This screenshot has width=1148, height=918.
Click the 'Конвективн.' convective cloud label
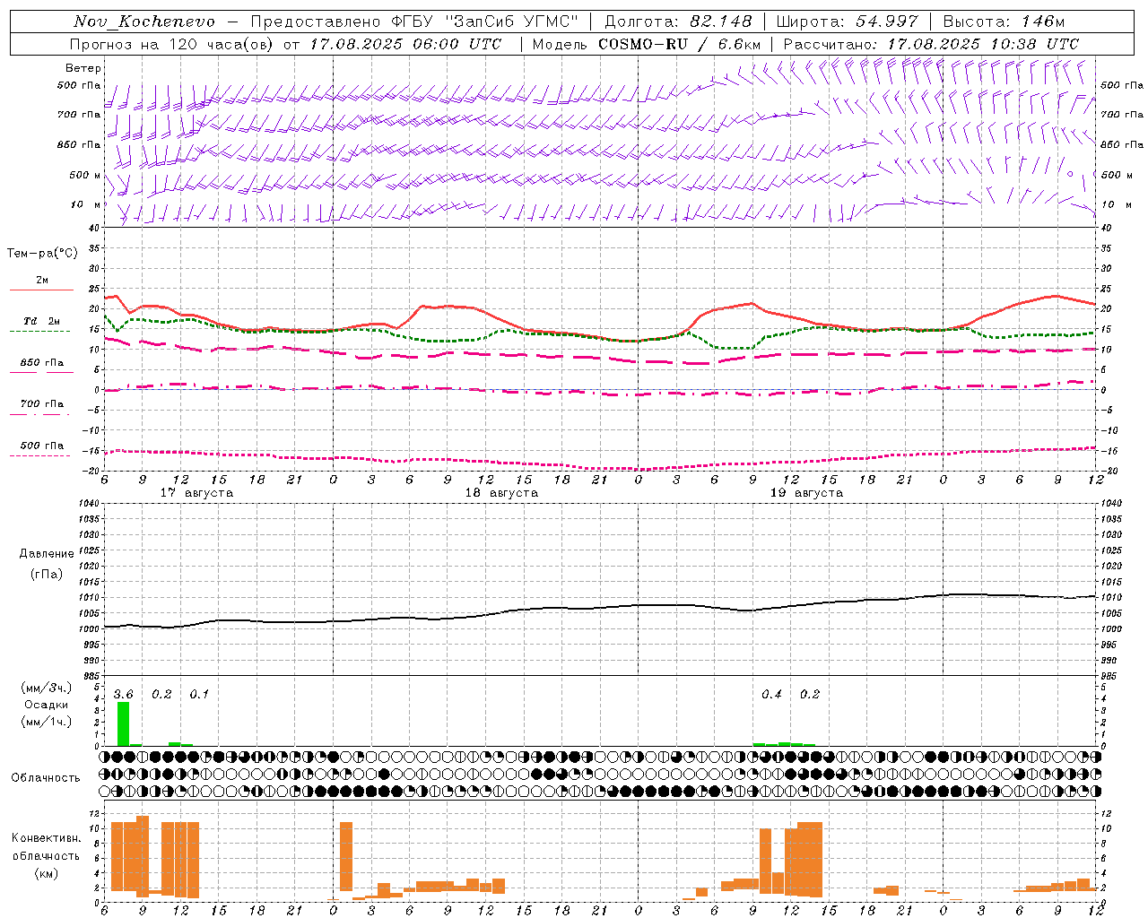(46, 838)
